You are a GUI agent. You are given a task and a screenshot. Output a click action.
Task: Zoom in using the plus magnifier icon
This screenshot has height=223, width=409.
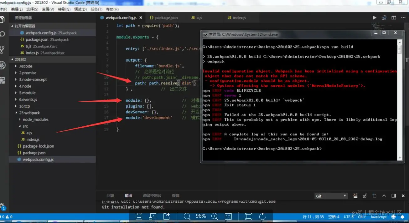pos(215,216)
